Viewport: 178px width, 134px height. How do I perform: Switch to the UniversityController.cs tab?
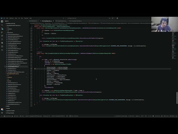[x=76, y=21]
